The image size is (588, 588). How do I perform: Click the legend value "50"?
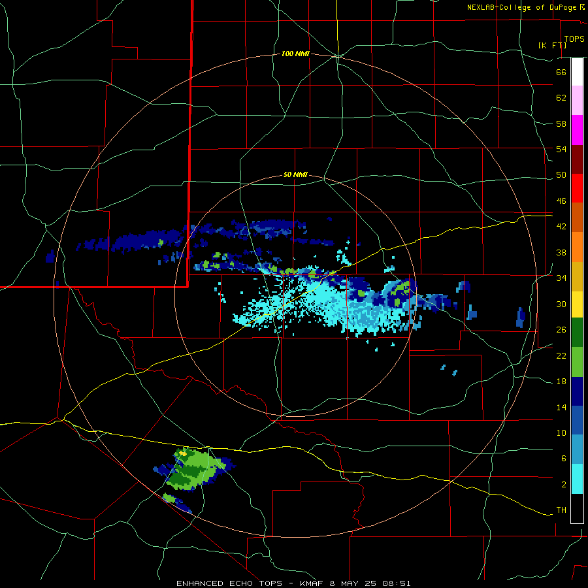click(561, 175)
